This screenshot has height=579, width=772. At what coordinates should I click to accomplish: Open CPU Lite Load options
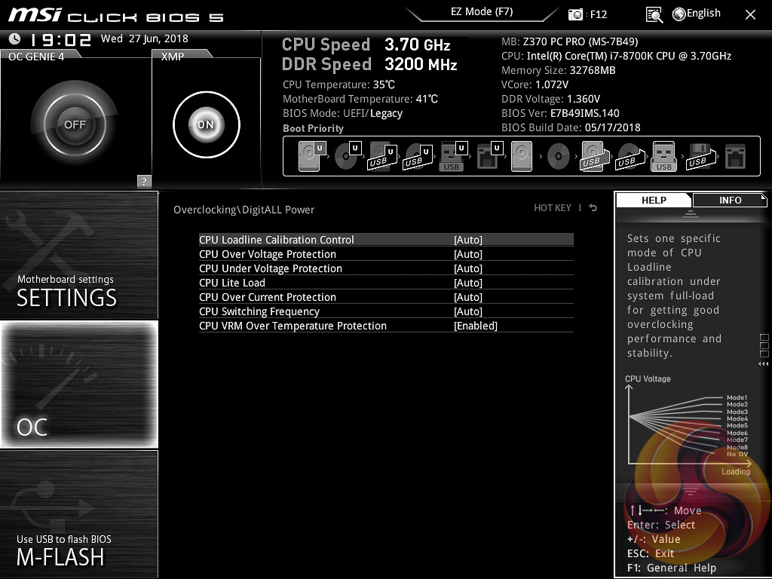(386, 283)
